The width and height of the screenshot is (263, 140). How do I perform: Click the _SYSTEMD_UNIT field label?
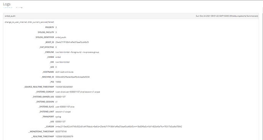pyautogui.click(x=47, y=112)
